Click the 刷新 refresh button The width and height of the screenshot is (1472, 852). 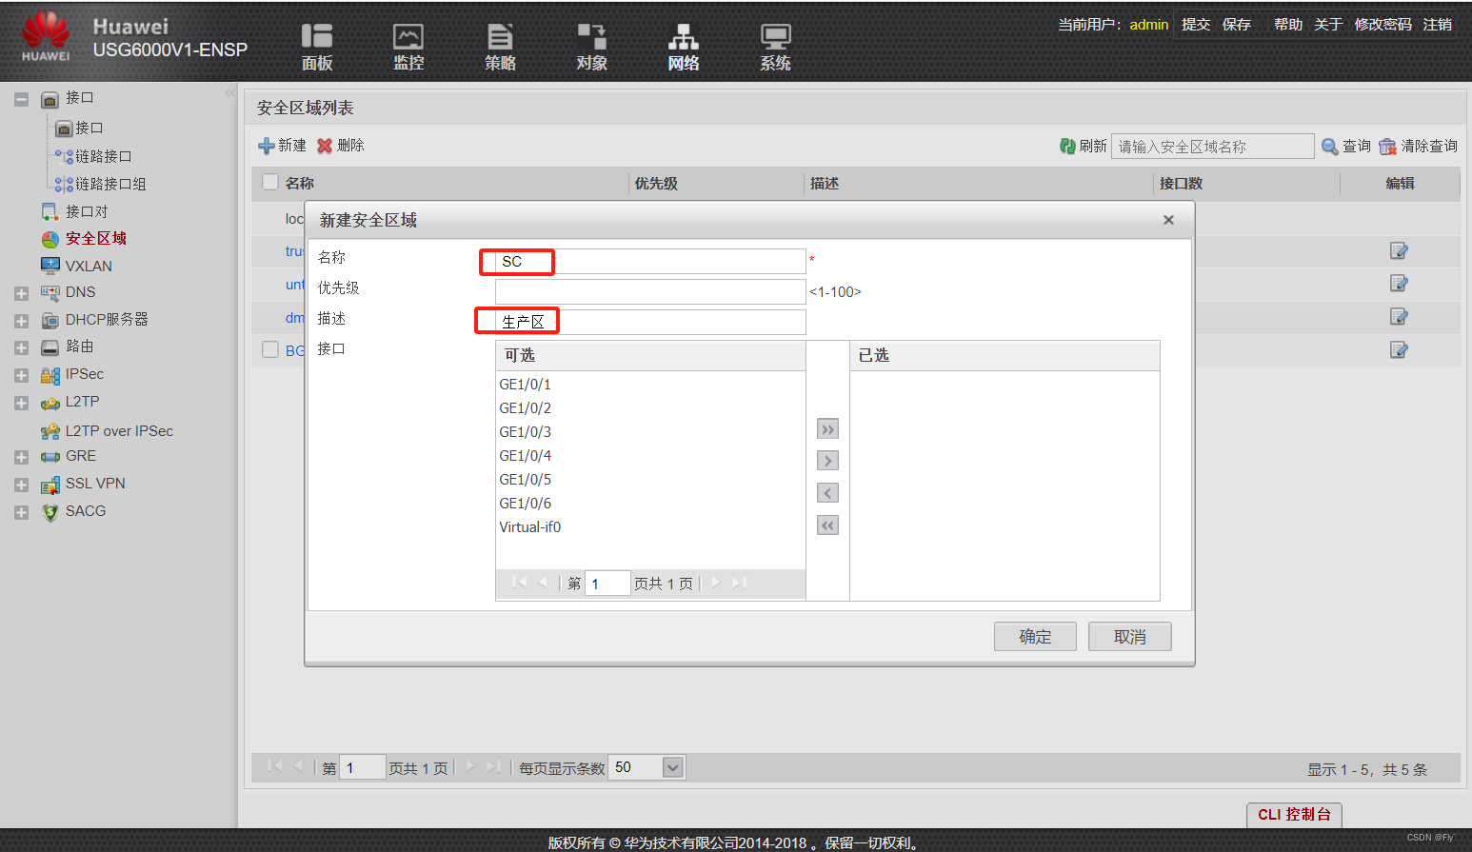coord(1083,146)
